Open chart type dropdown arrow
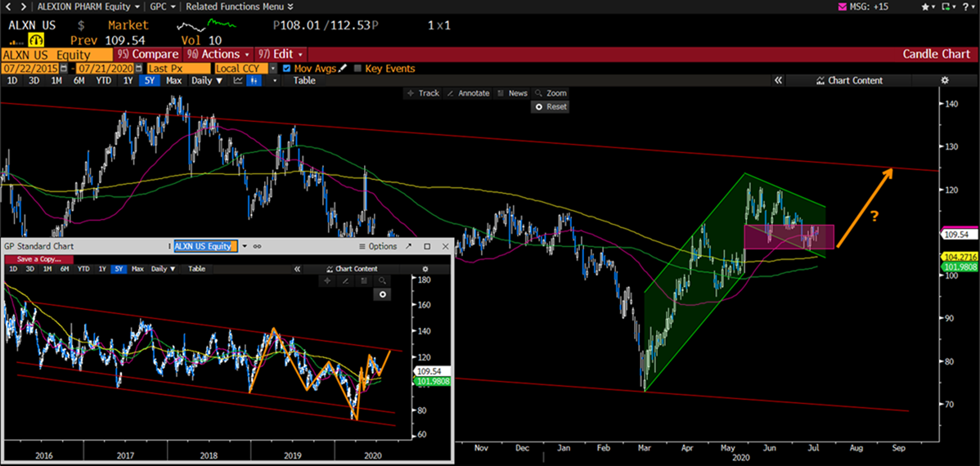Screen dimensions: 980x466 click(275, 81)
